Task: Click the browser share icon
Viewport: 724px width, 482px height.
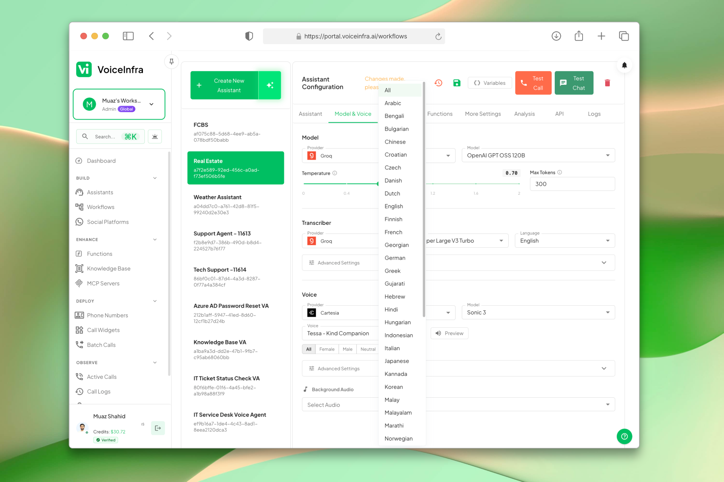Action: click(579, 36)
